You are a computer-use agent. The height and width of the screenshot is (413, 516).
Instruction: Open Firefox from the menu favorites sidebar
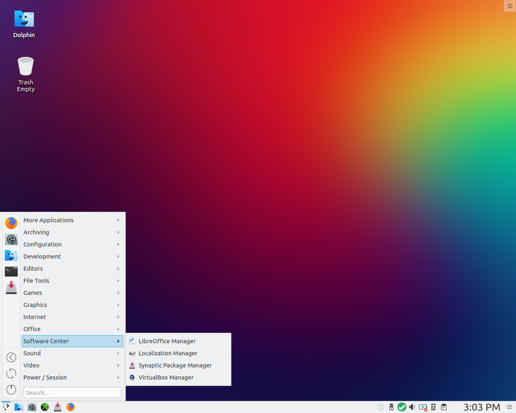11,223
